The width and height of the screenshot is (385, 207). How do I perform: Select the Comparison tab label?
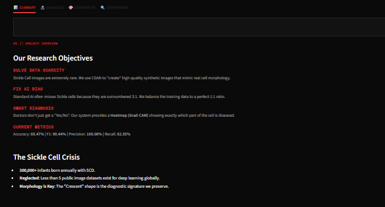pyautogui.click(x=117, y=8)
